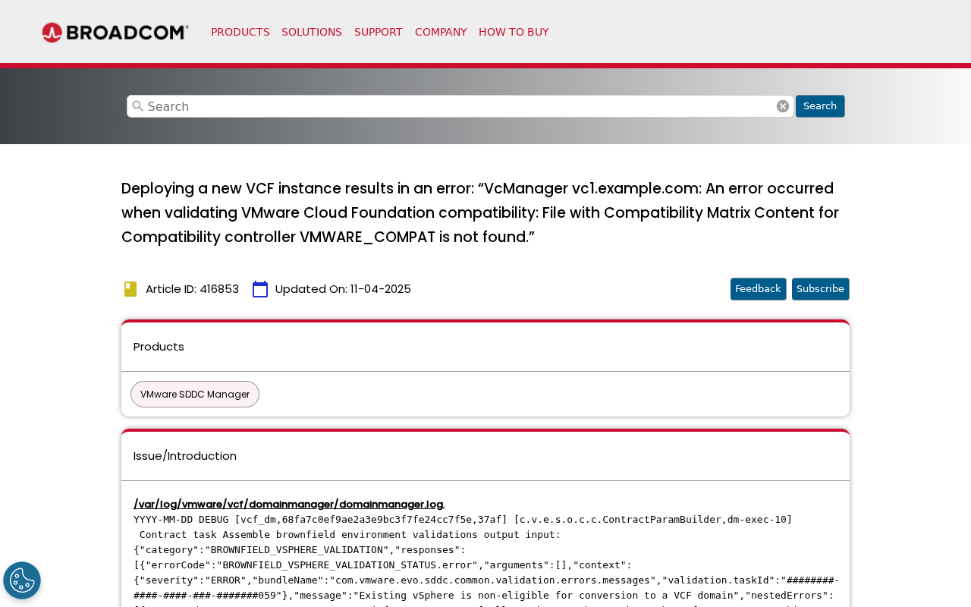Image resolution: width=971 pixels, height=607 pixels.
Task: Subscribe to this article
Action: (820, 289)
